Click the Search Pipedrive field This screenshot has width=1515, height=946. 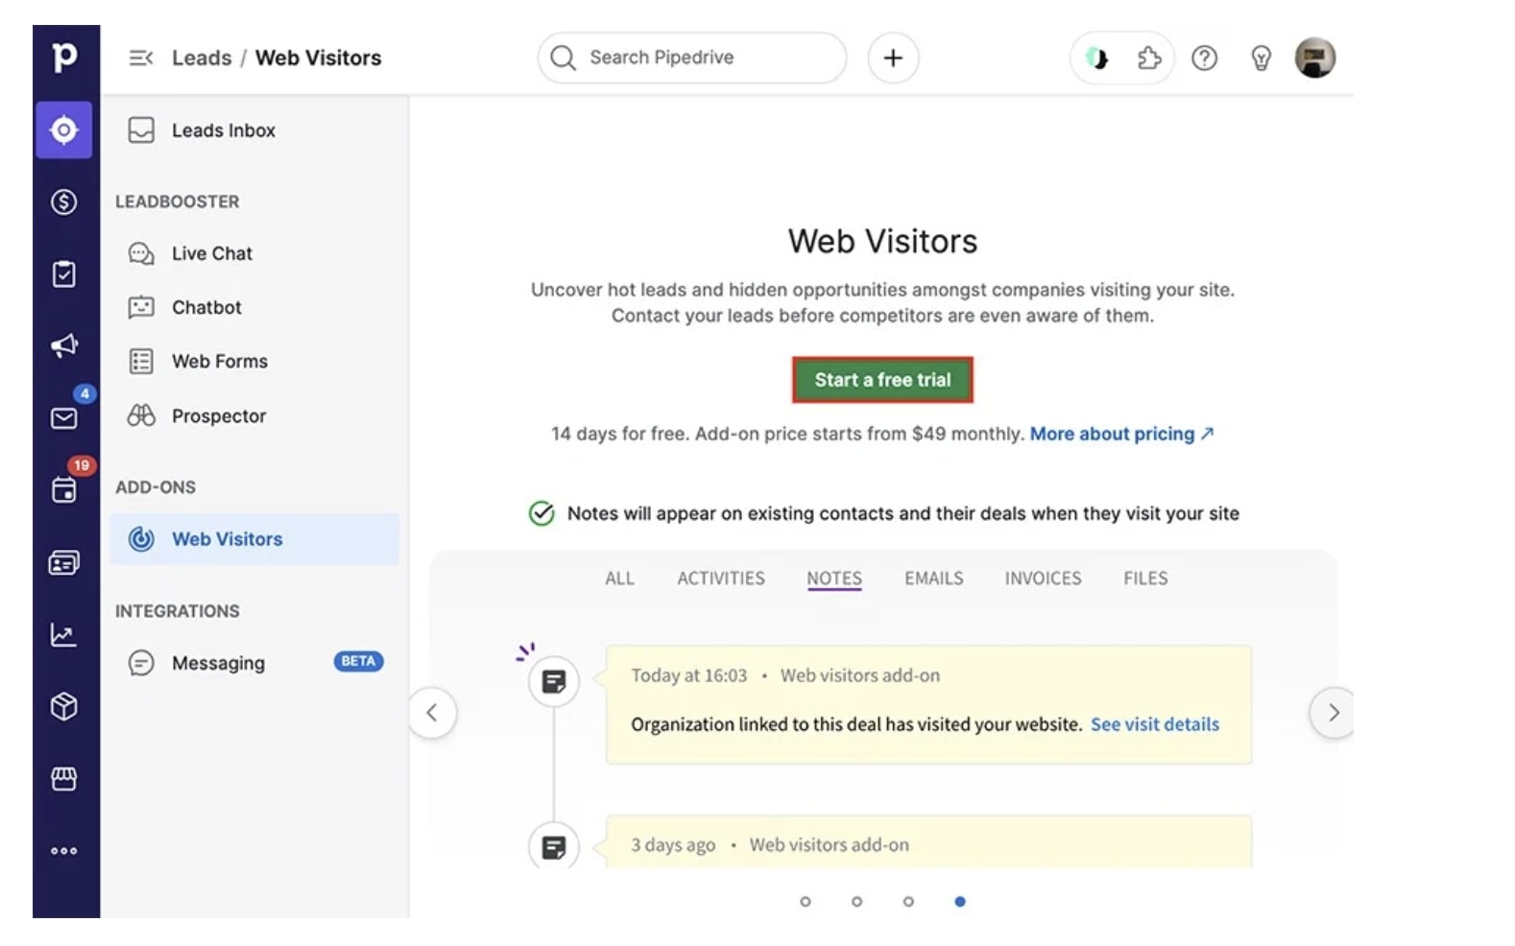click(692, 59)
